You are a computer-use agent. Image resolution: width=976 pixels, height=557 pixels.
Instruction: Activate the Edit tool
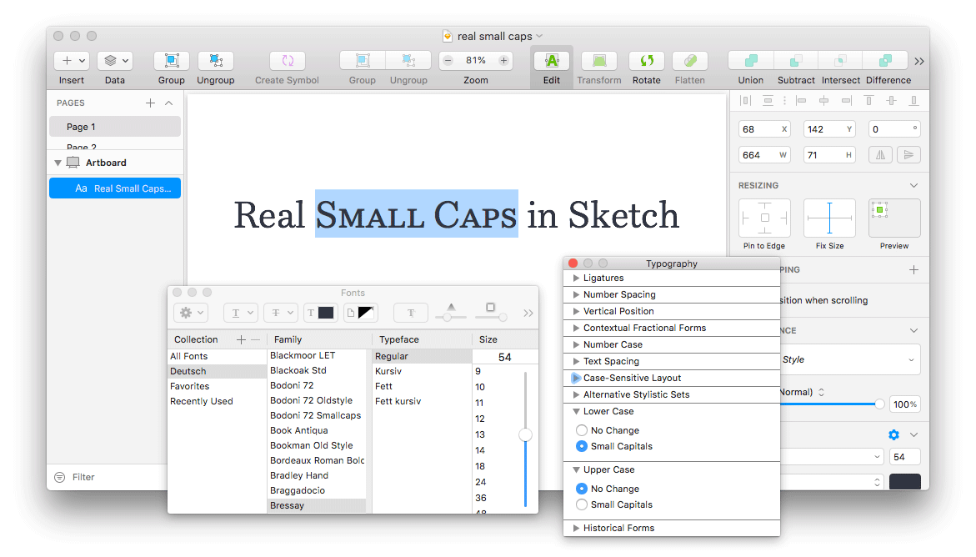(552, 61)
